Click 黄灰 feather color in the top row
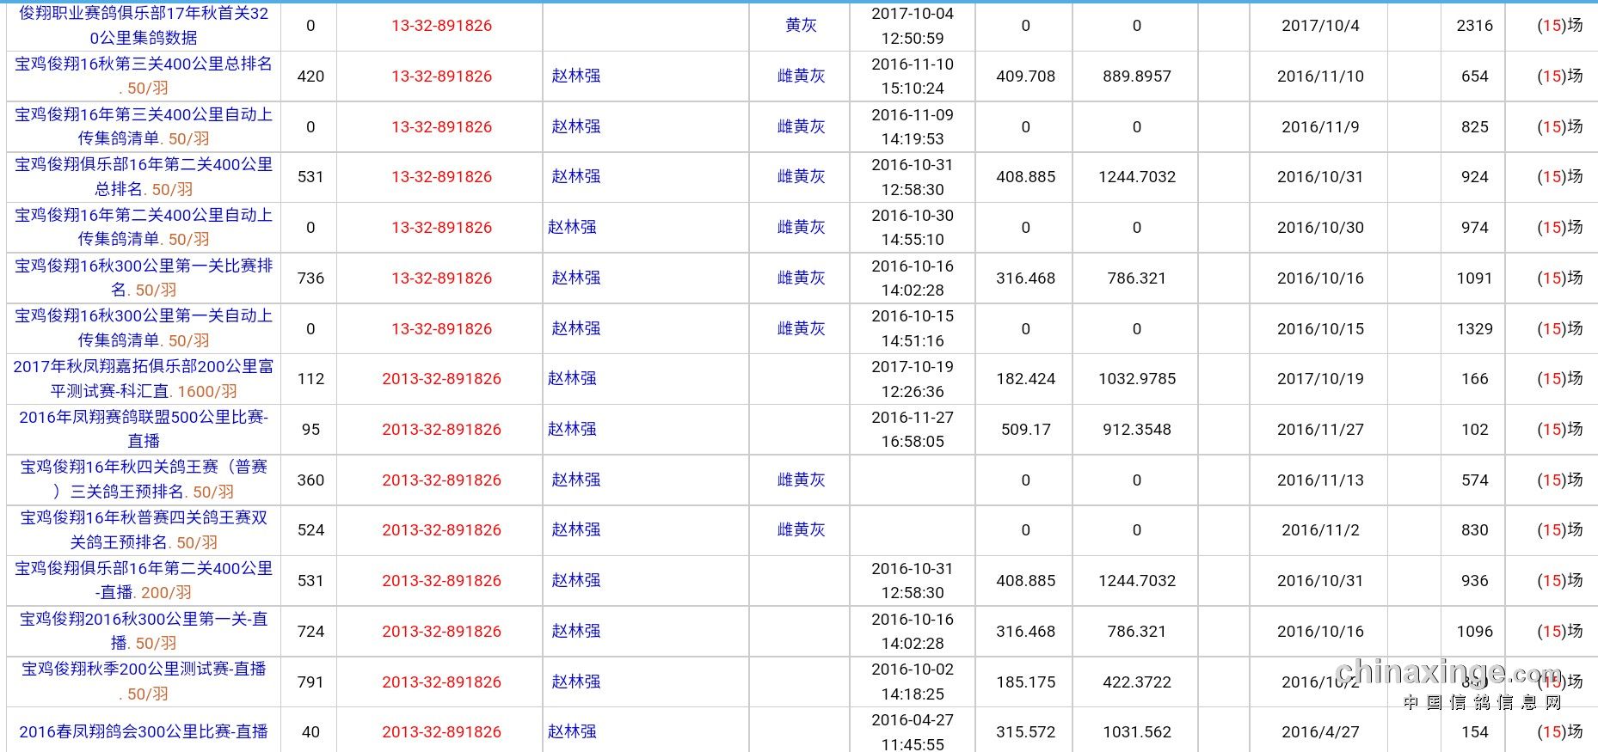This screenshot has height=752, width=1598. point(801,26)
